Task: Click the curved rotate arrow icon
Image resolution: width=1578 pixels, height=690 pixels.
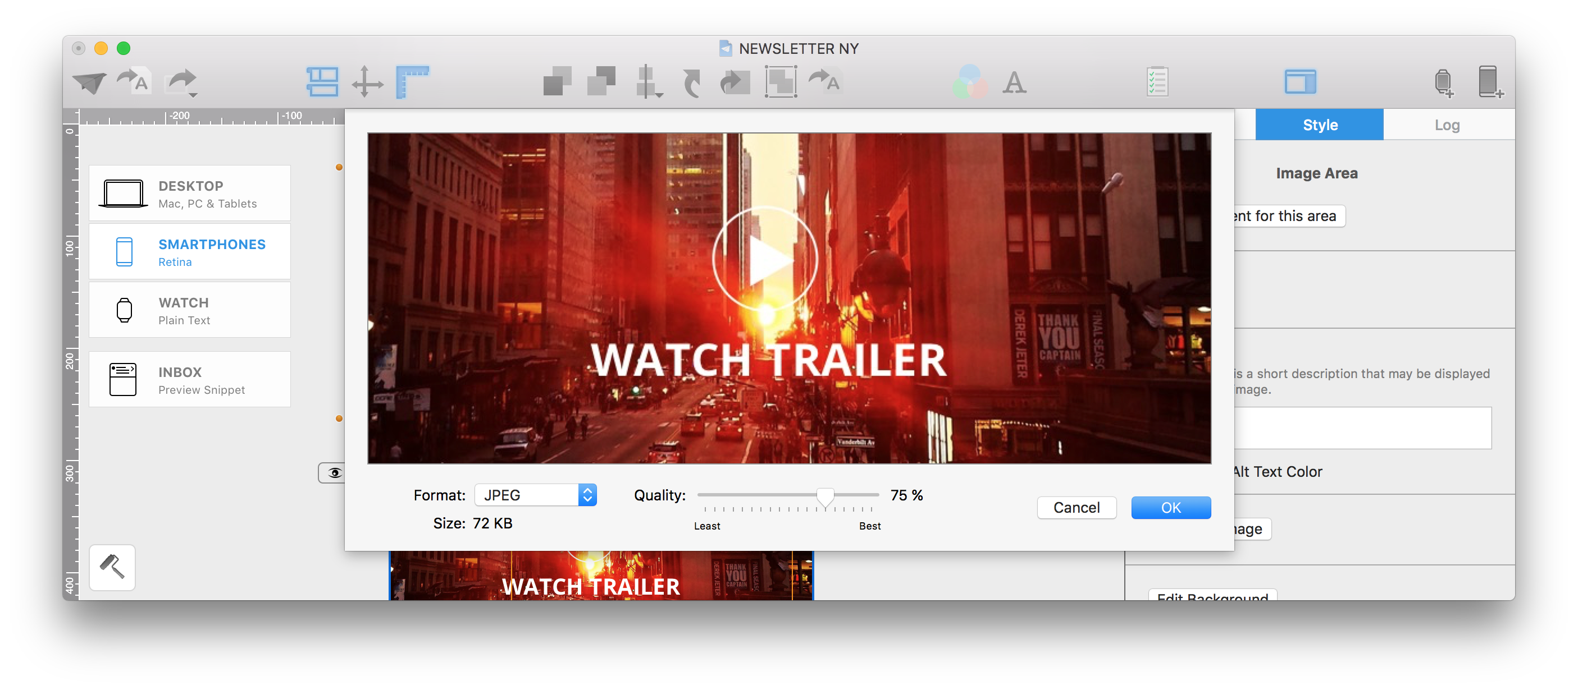Action: 692,82
